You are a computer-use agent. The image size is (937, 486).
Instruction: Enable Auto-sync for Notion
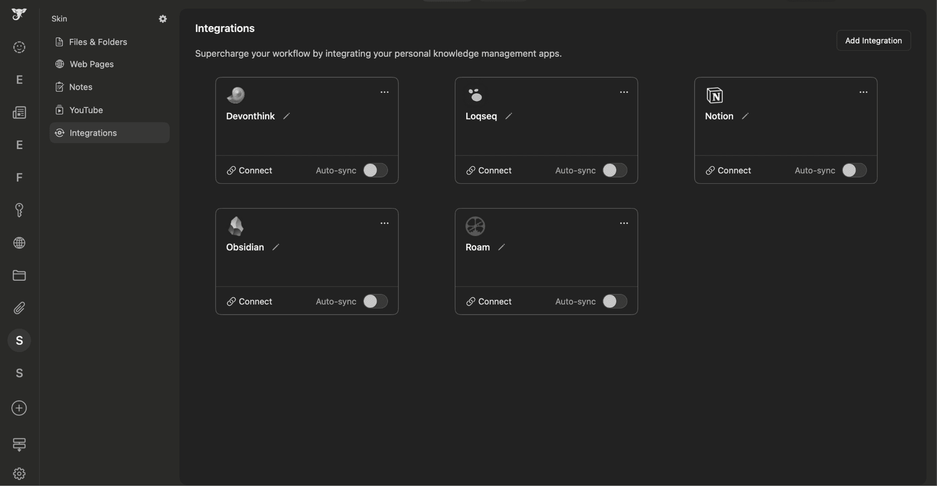click(854, 170)
